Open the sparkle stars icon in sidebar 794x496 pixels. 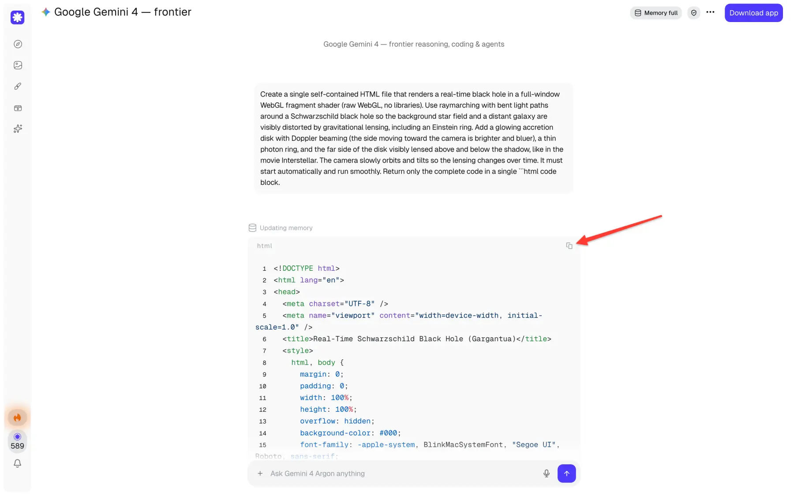(x=18, y=129)
